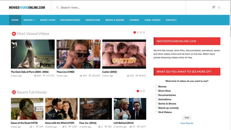Viewport: 231px width, 130px height.
Task: Click the thumbs-up icon for Dawn of the Dead
Action: point(31,127)
